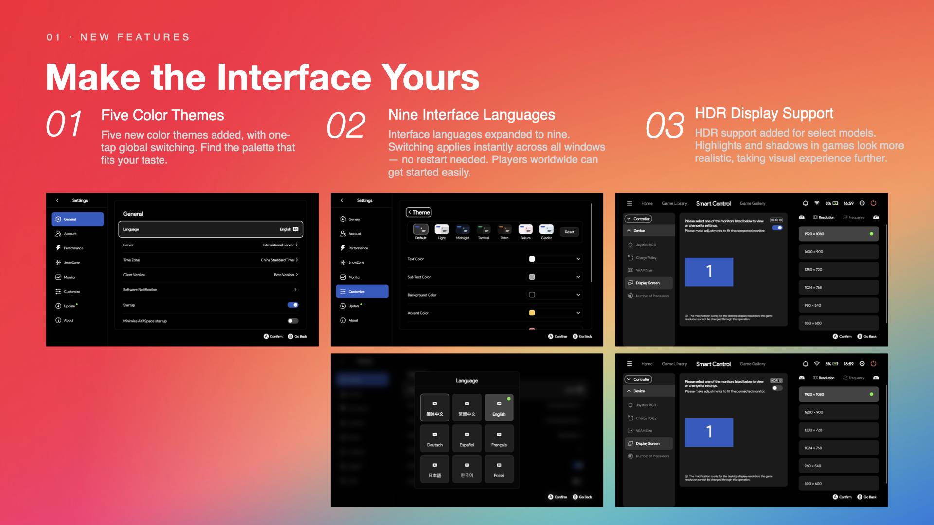Turn off the Startup toggle

[x=293, y=305]
